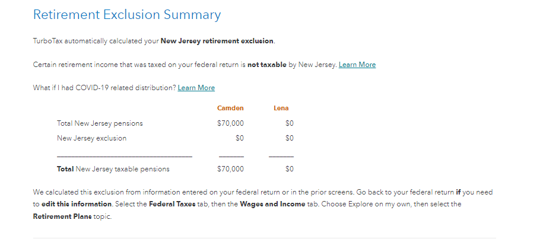Click the bold Wages and Income reference
Viewport: 540px width, 239px height.
272,204
